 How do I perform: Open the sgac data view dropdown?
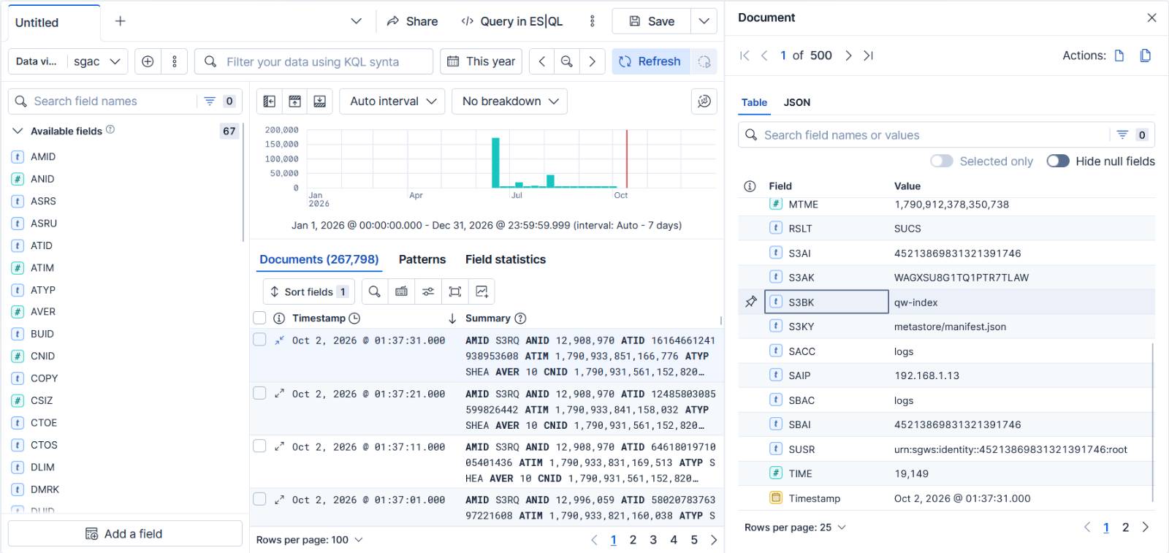click(97, 61)
